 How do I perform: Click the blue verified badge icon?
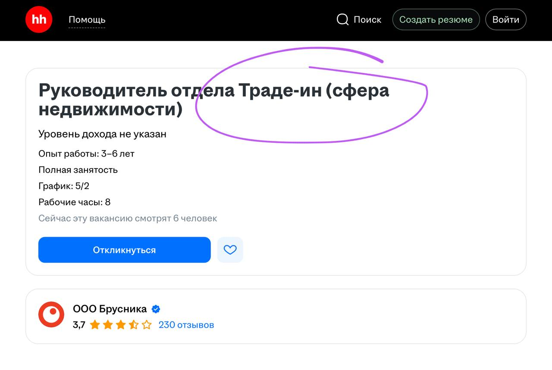(x=156, y=309)
